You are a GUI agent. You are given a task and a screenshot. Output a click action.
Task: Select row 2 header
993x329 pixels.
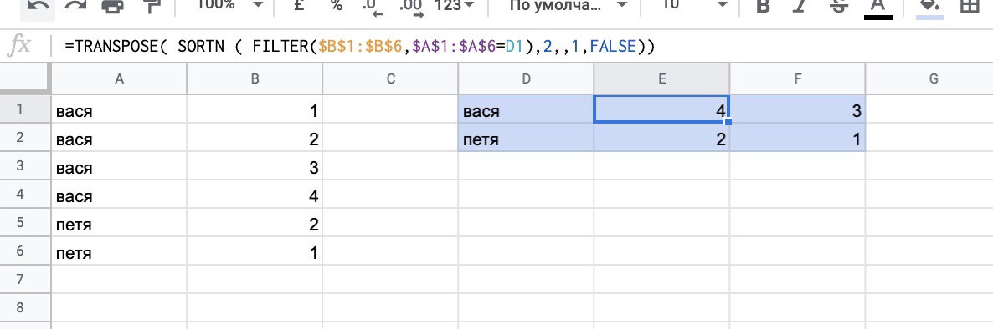point(25,137)
